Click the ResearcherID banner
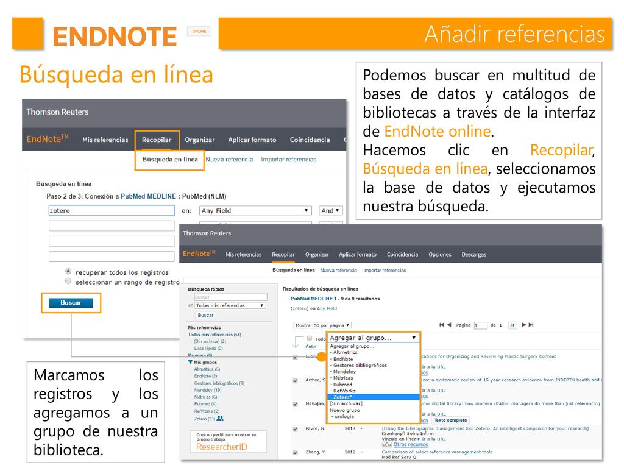The image size is (624, 468). pyautogui.click(x=229, y=442)
